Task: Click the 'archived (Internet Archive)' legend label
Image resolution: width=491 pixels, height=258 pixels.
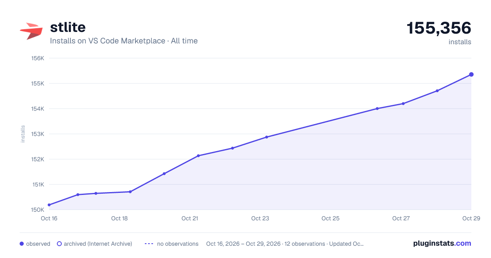Action: coord(98,244)
